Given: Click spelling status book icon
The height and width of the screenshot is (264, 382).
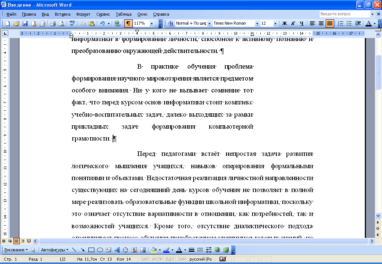Looking at the screenshot, I should 223,259.
